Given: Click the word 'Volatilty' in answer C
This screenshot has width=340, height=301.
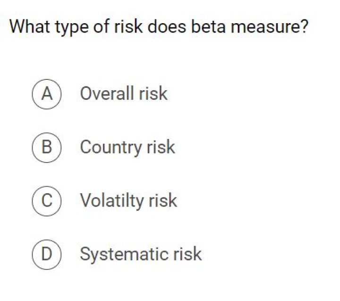Looking at the screenshot, I should tap(111, 201).
